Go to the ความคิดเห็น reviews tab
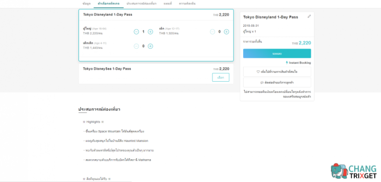The image size is (381, 182). pos(187,4)
